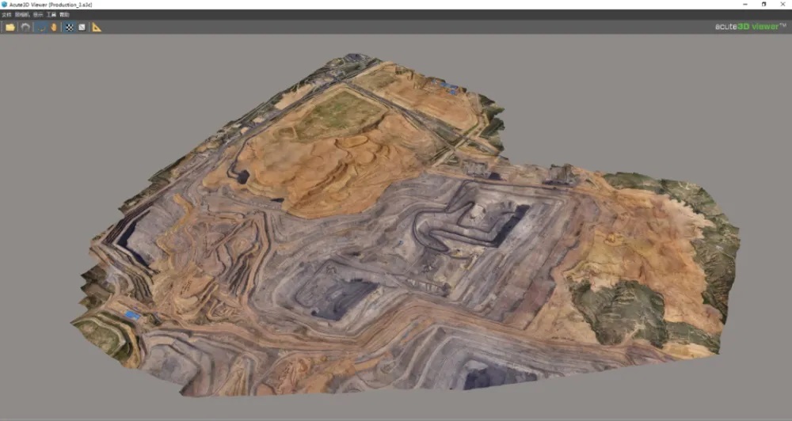Activate the pan hand tool
Image resolution: width=792 pixels, height=421 pixels.
54,27
